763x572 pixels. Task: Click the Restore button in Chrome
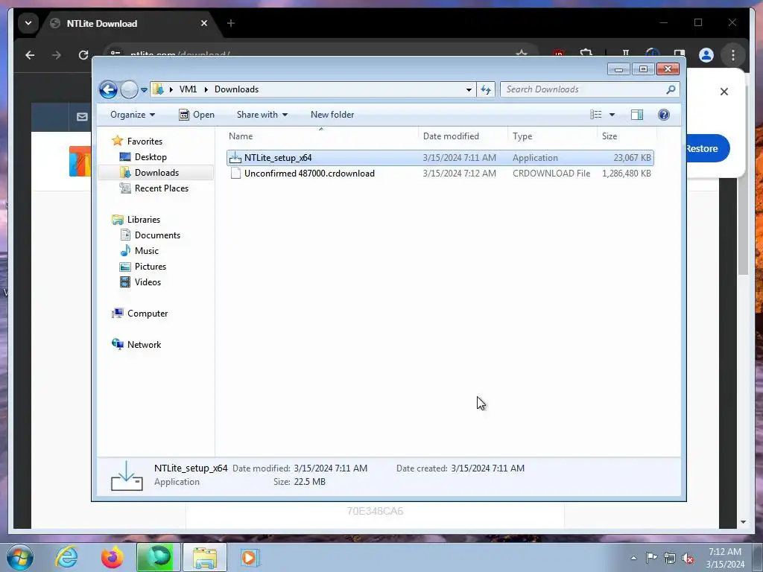(x=707, y=149)
